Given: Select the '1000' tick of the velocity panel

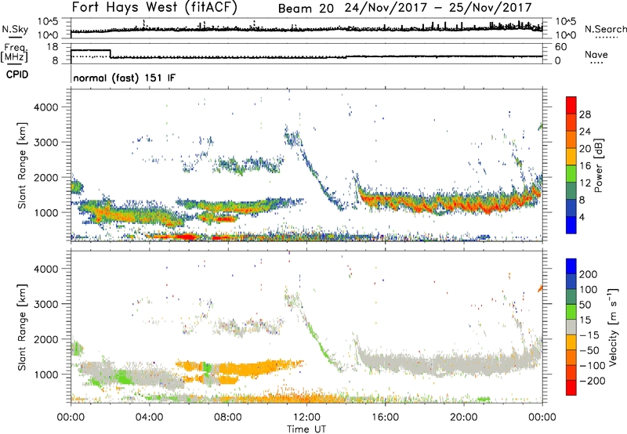Looking at the screenshot, I should pos(45,374).
